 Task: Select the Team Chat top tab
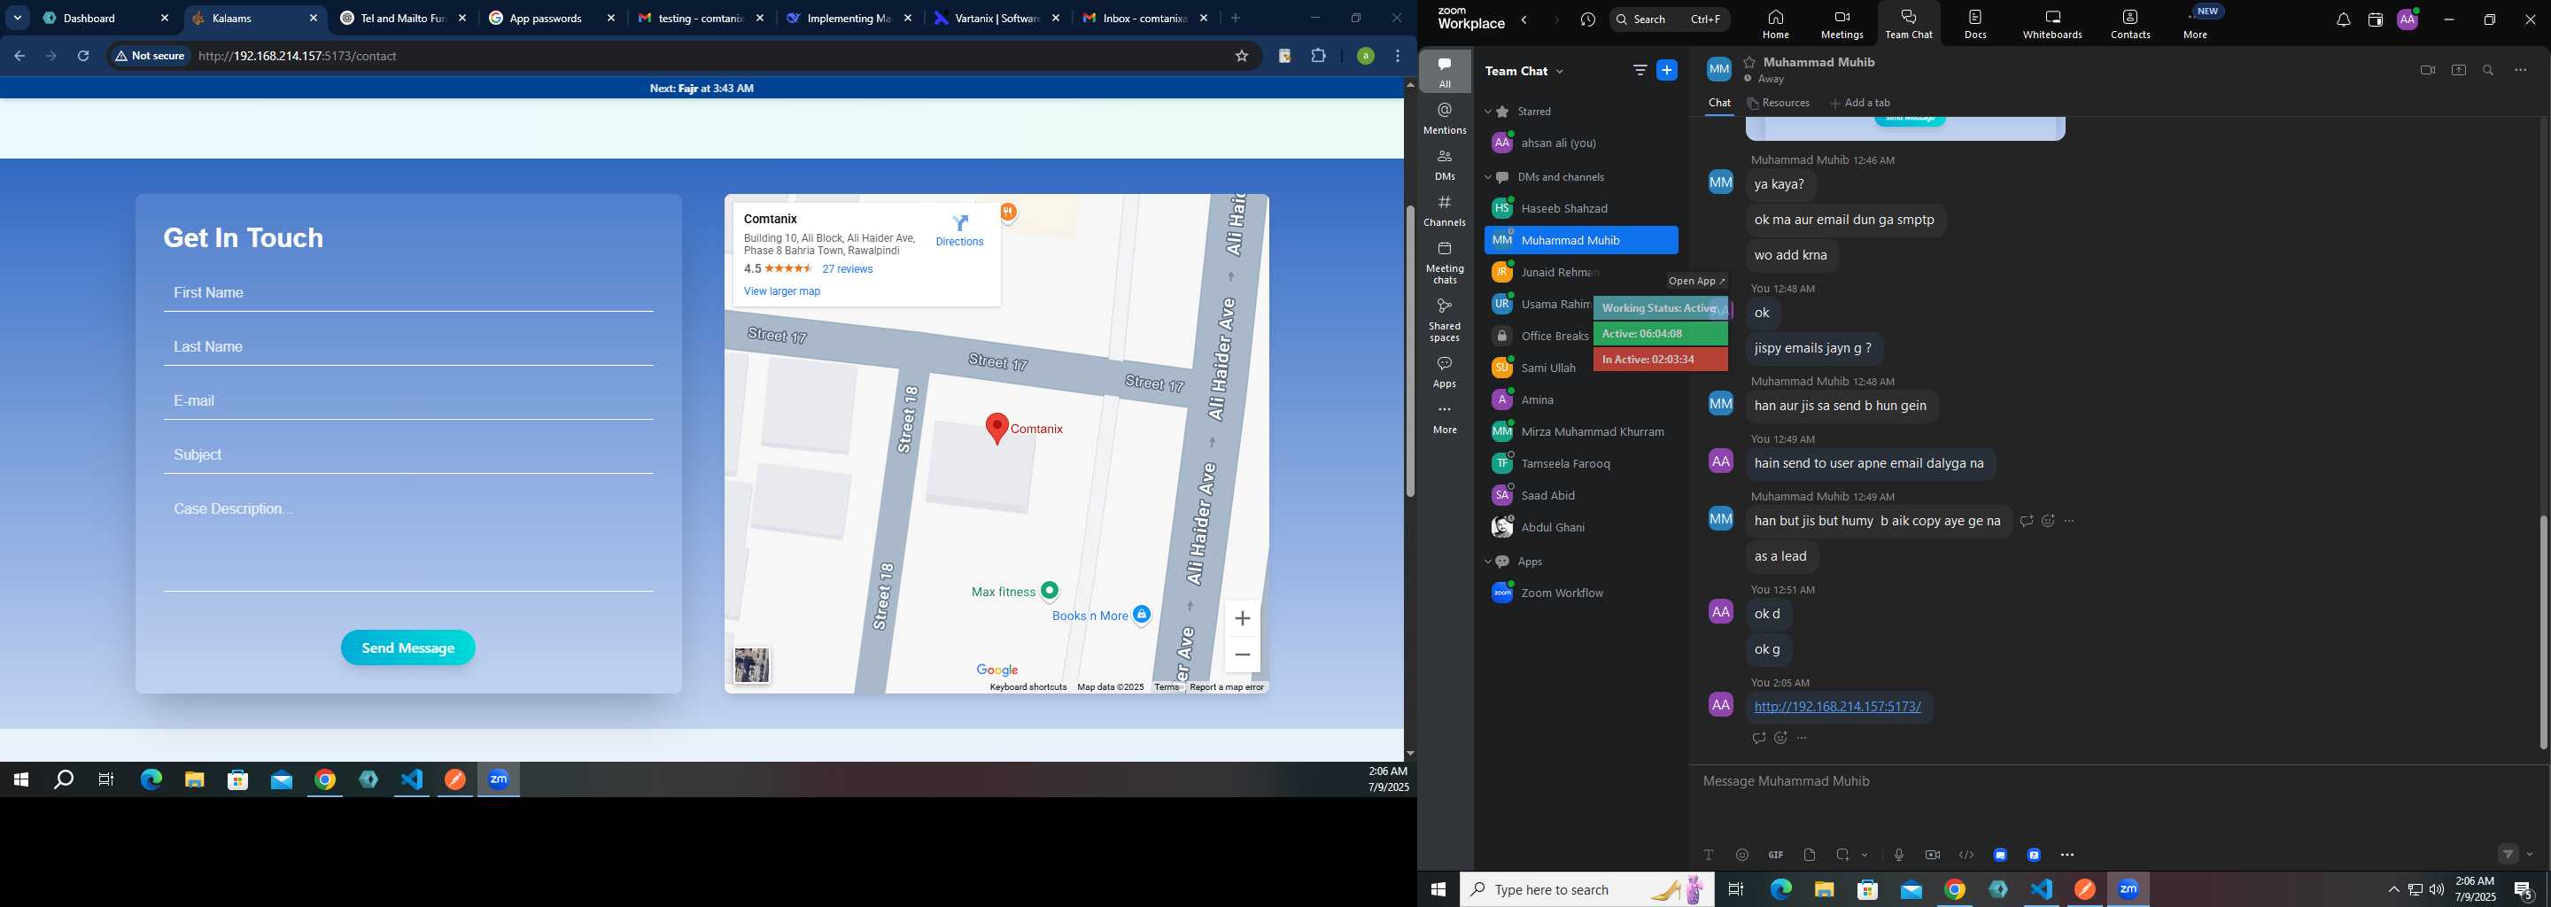(x=1908, y=24)
